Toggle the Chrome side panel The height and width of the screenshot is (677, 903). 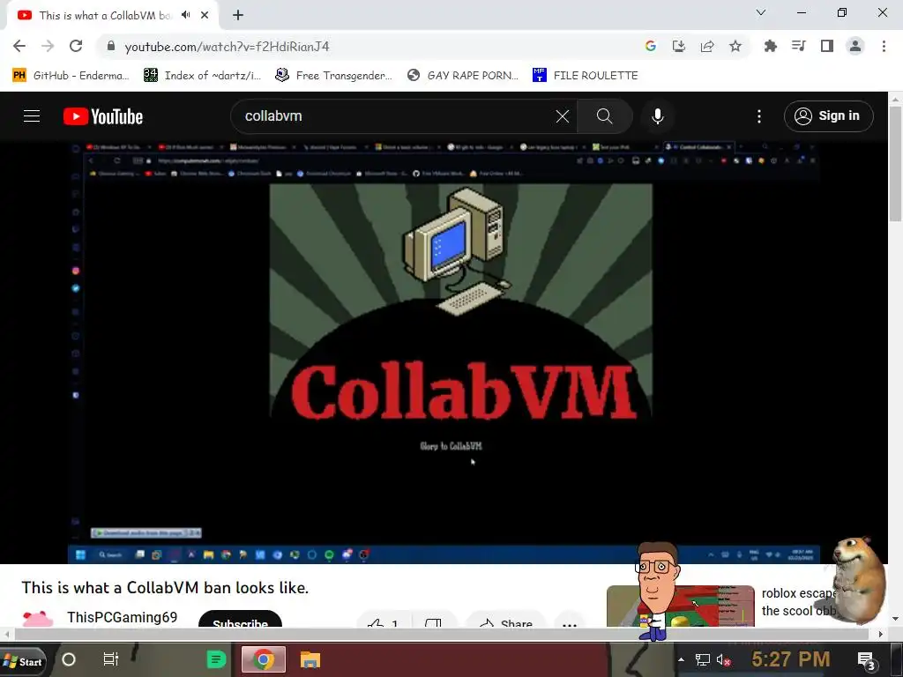pos(827,46)
